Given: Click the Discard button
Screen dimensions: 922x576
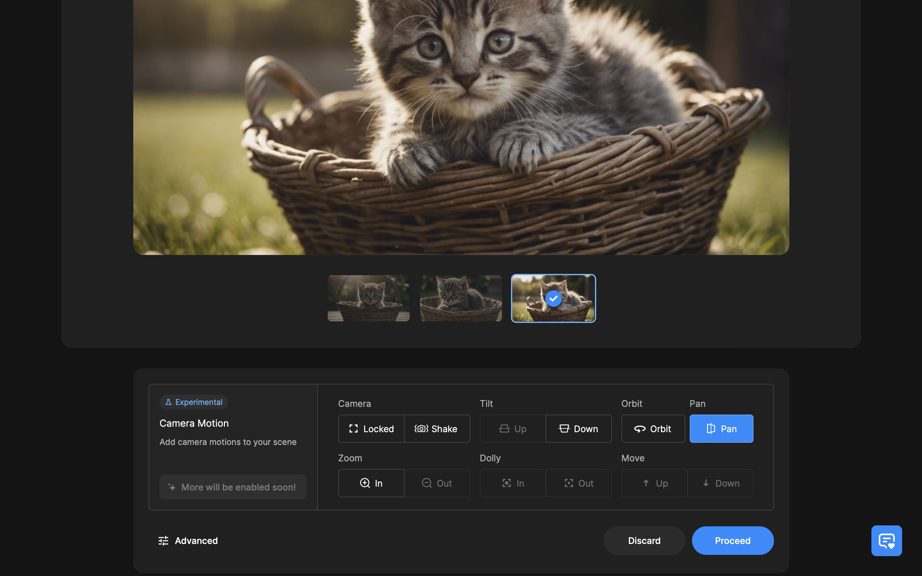Looking at the screenshot, I should coord(644,540).
